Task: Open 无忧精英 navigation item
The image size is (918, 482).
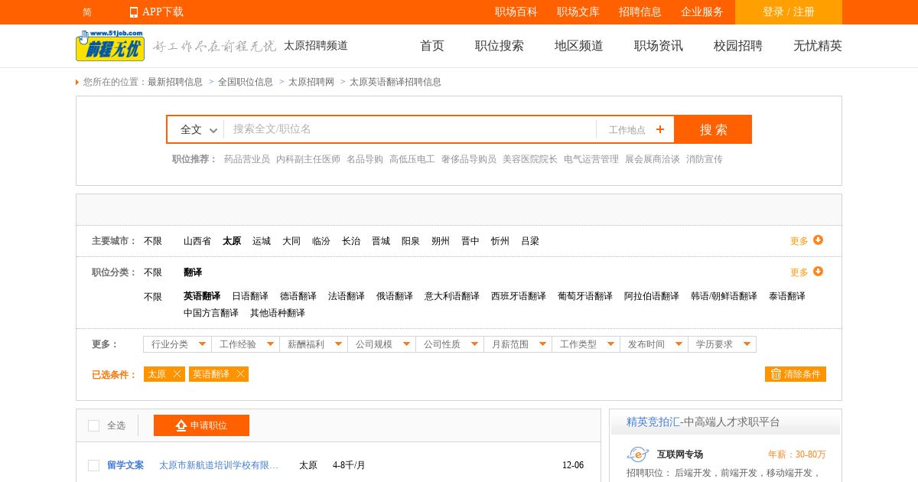Action: (818, 46)
